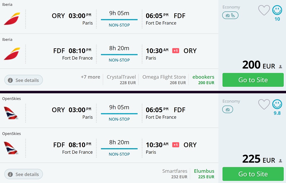Image resolution: width=286 pixels, height=183 pixels.
Task: Favorite the 200 EUR Iberia flight with the heart
Action: [264, 11]
